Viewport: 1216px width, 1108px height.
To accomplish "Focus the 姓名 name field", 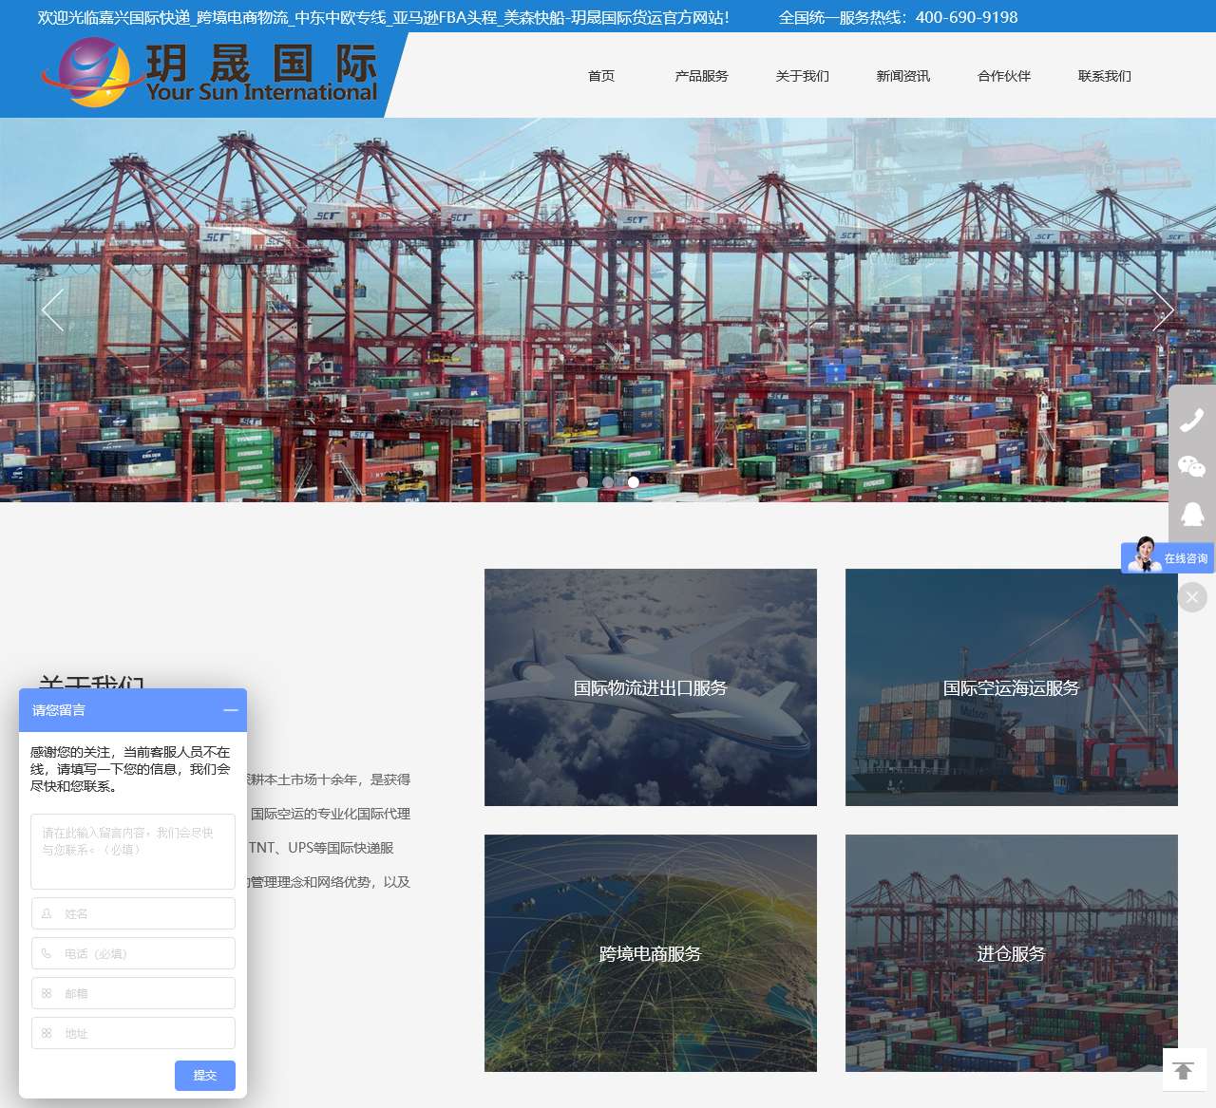I will pyautogui.click(x=133, y=913).
